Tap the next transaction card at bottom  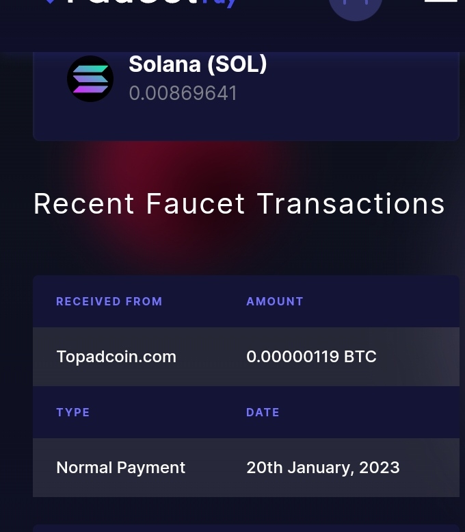coord(246,529)
